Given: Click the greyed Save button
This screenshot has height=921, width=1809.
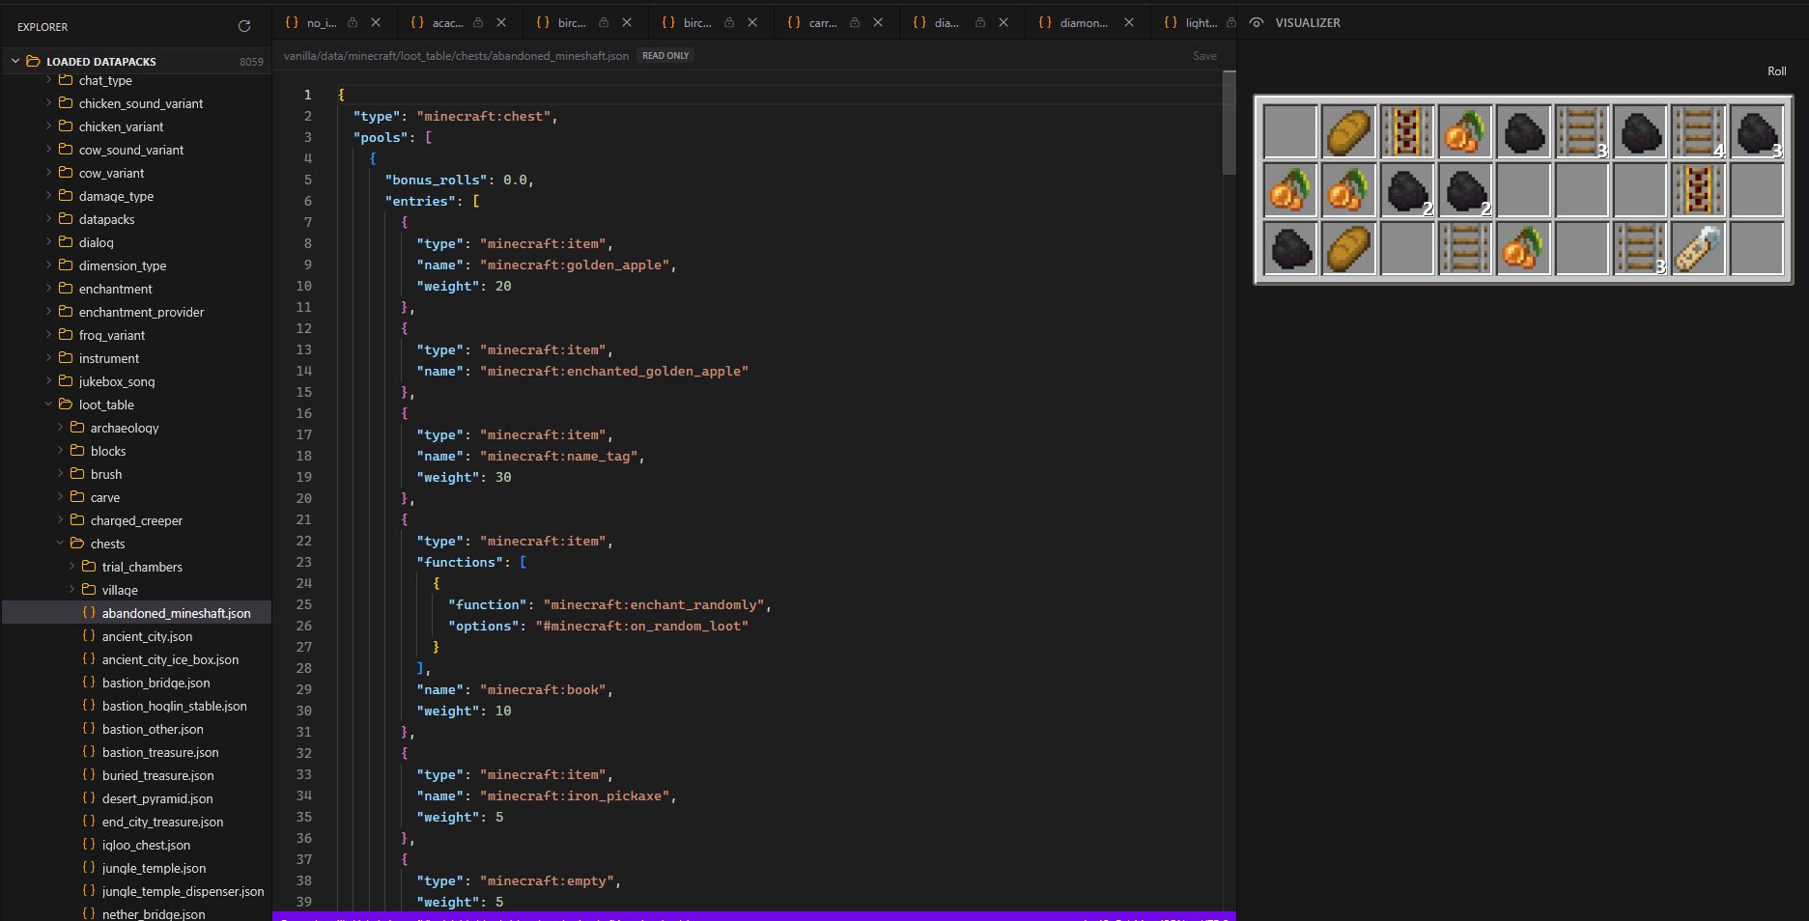Looking at the screenshot, I should (1204, 56).
